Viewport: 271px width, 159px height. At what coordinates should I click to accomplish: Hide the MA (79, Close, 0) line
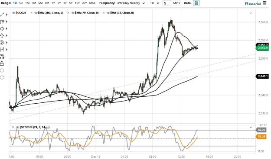73,13
